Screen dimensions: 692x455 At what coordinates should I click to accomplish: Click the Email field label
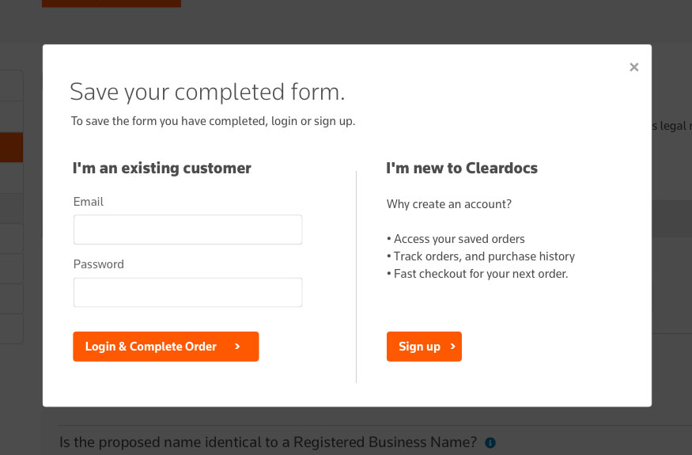coord(89,202)
